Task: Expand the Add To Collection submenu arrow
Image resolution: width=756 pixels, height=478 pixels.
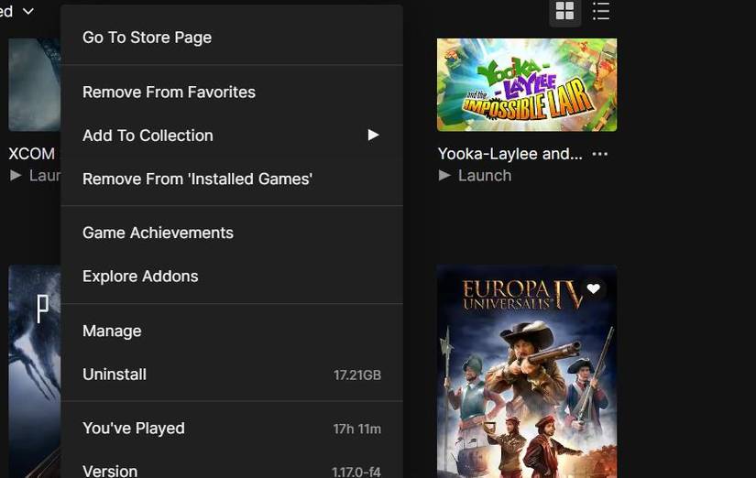Action: (373, 136)
